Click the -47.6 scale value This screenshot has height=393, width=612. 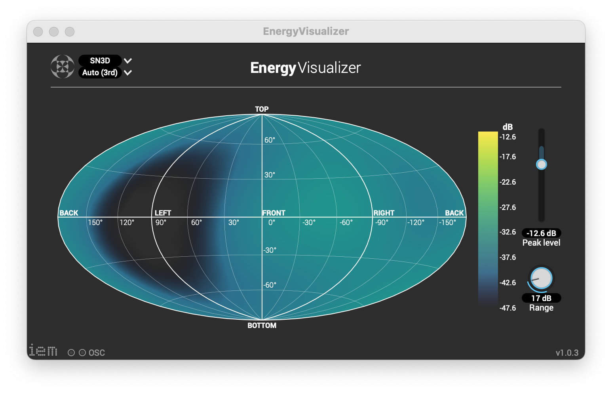click(507, 308)
